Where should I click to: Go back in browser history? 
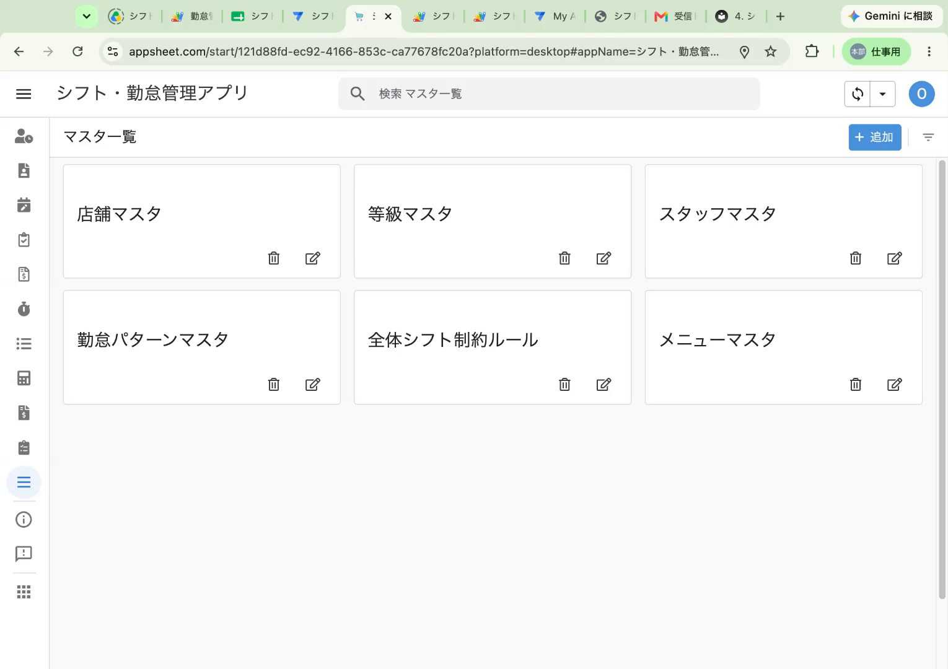coord(19,52)
